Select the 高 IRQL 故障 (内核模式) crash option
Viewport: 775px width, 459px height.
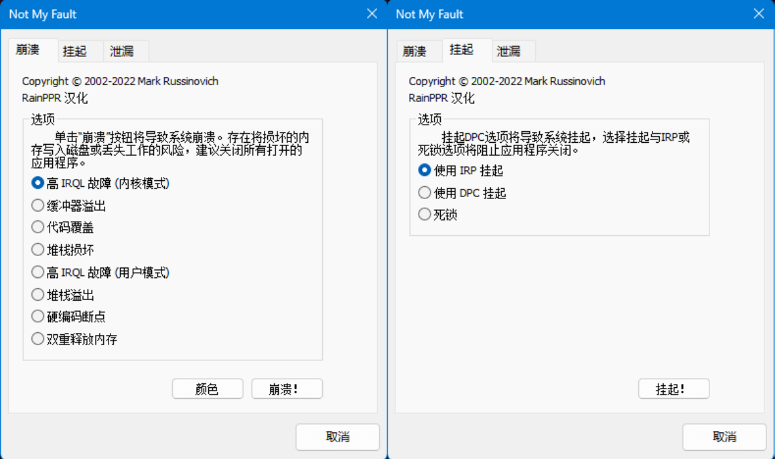pos(38,182)
